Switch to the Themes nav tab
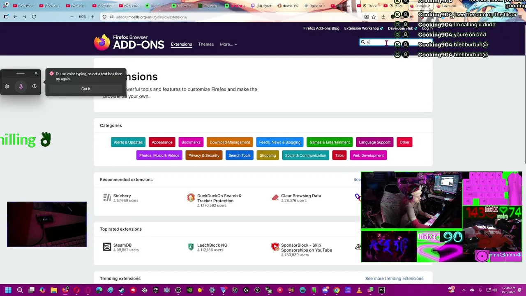 click(206, 44)
